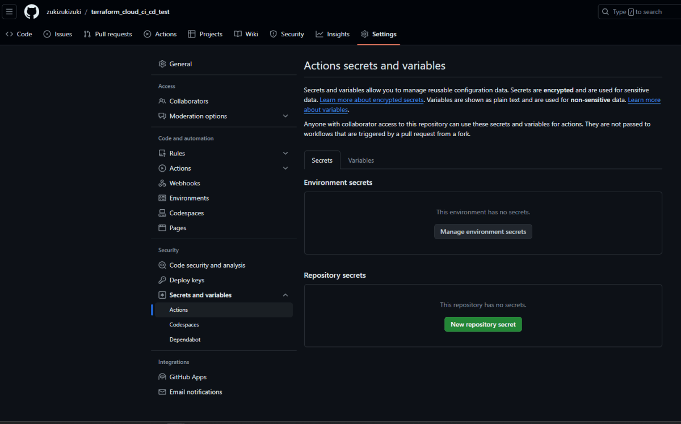Open Learn more about encrypted secrets link
681x424 pixels.
[x=372, y=100]
